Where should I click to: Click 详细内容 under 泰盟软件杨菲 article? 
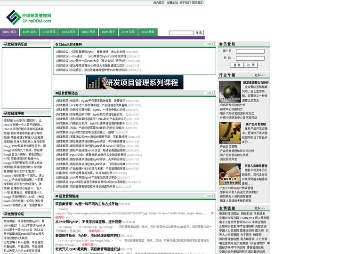(x=90, y=245)
